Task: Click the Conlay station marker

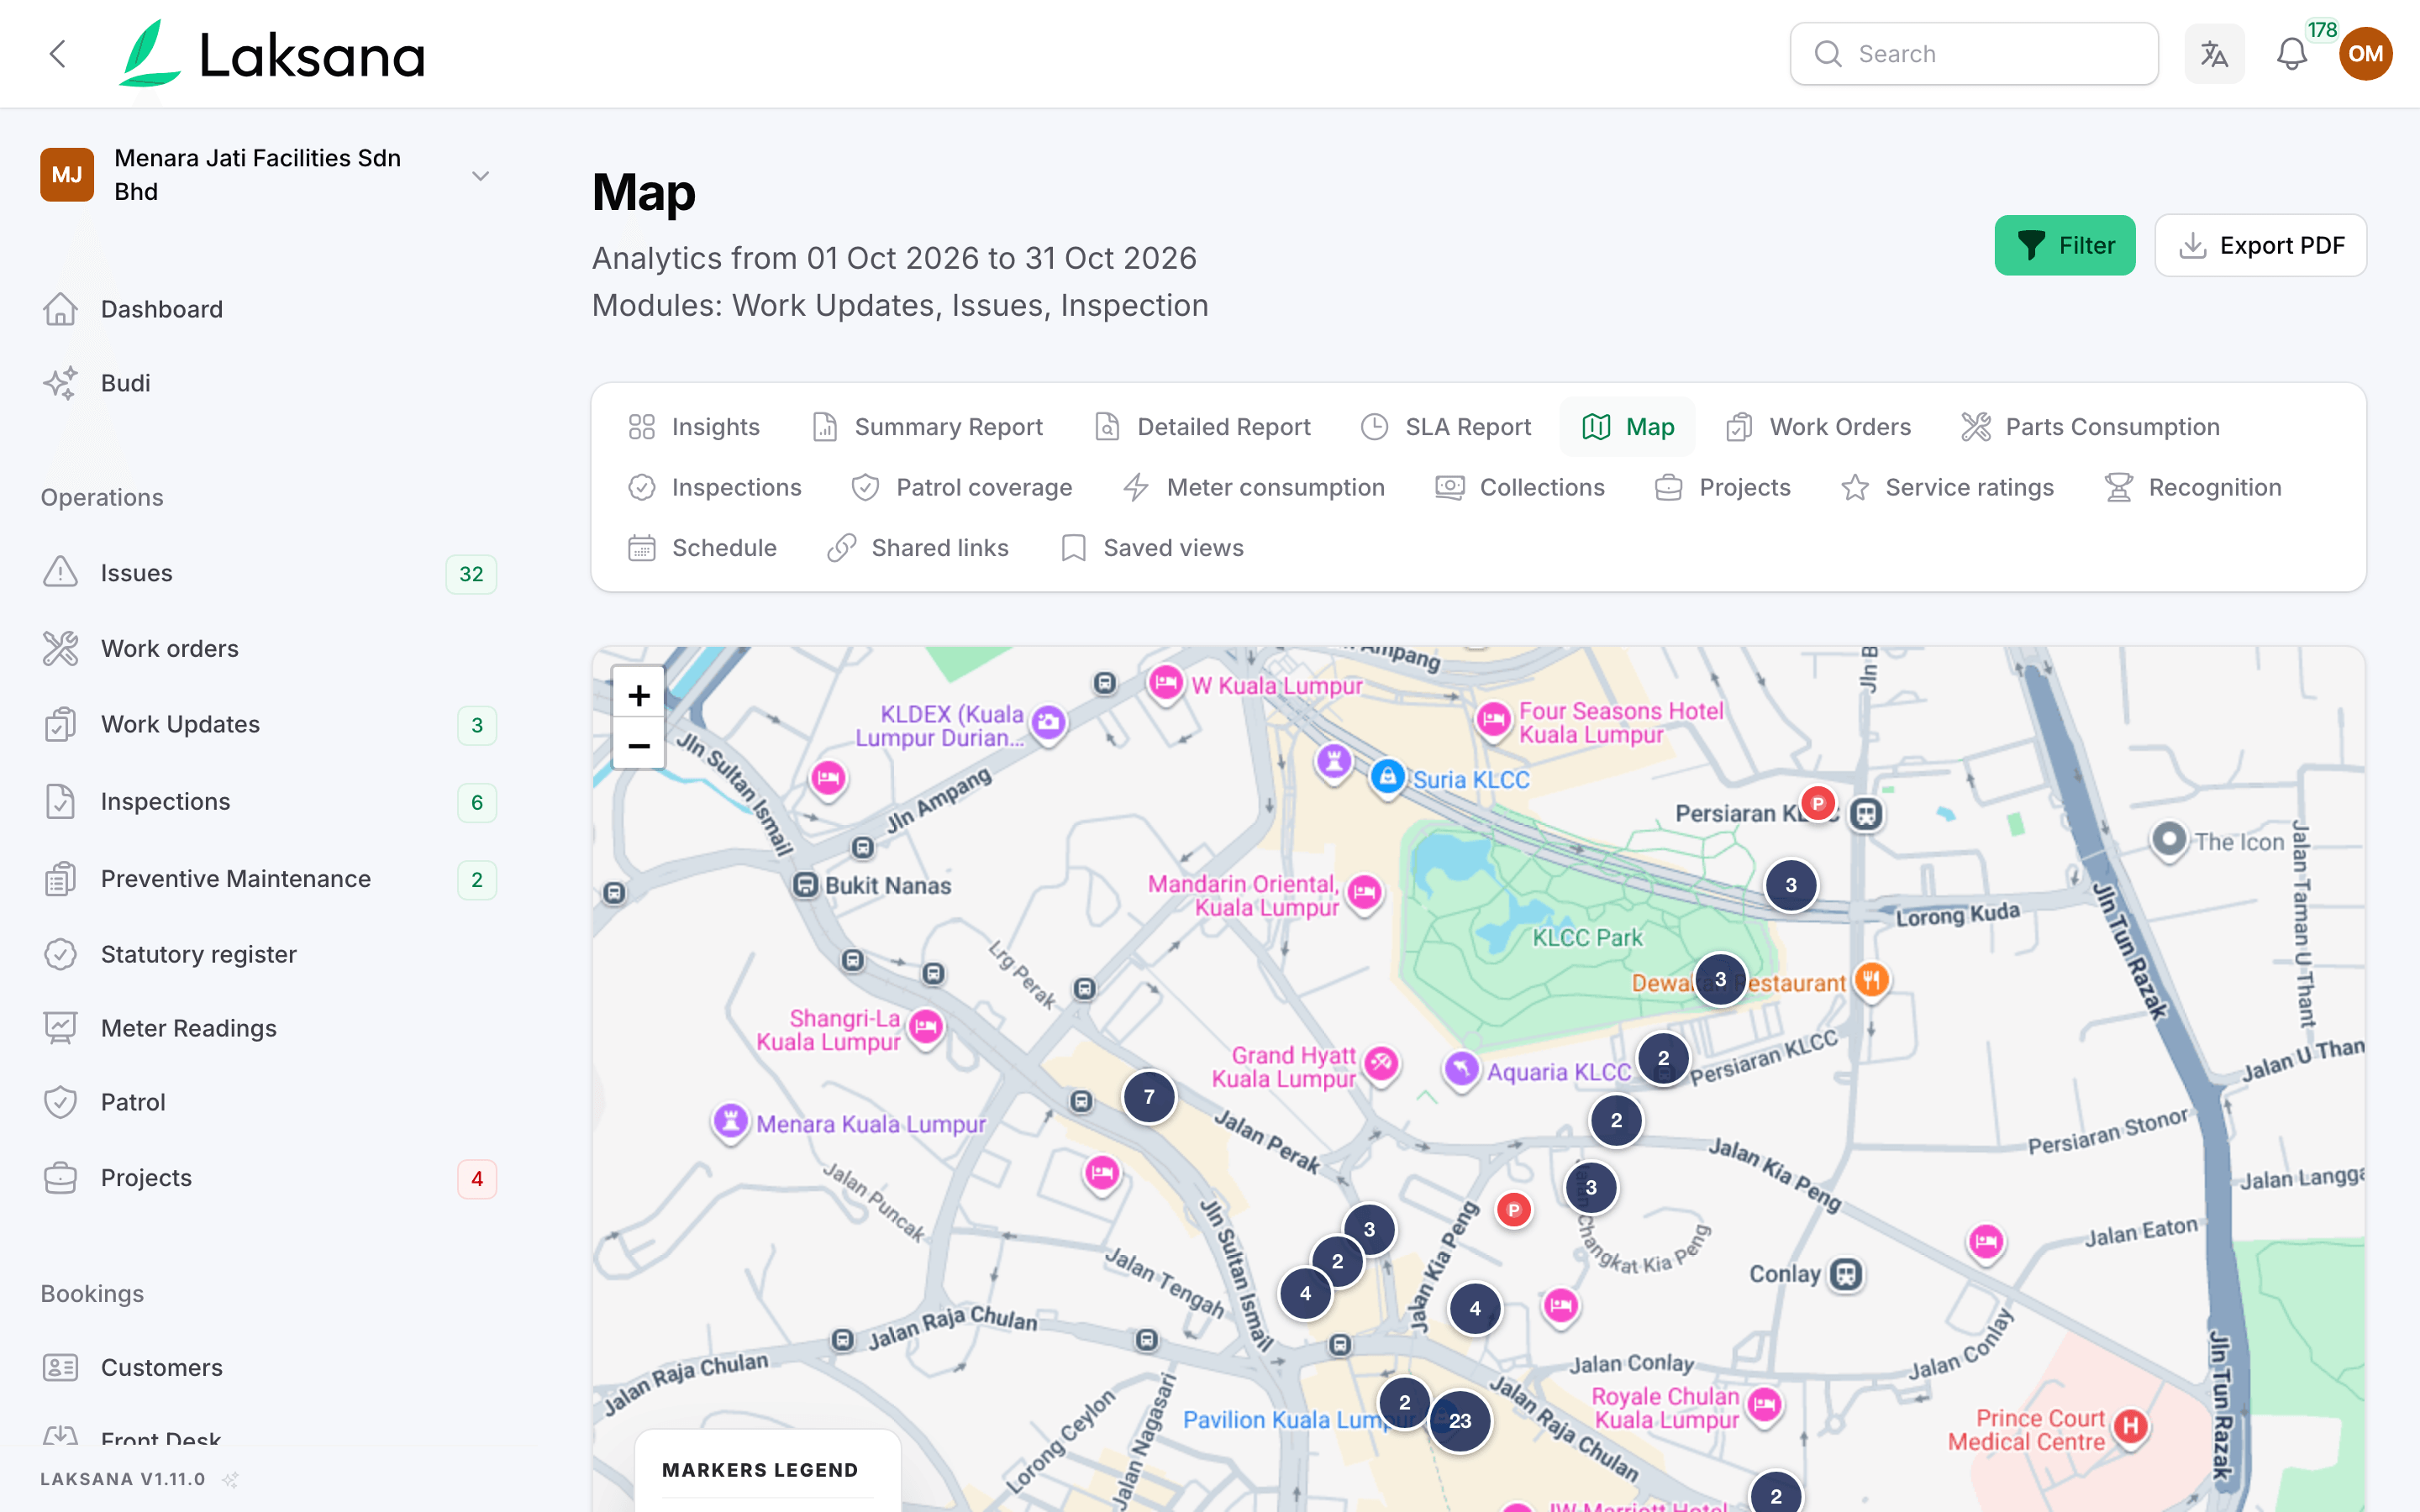Action: [x=1846, y=1274]
